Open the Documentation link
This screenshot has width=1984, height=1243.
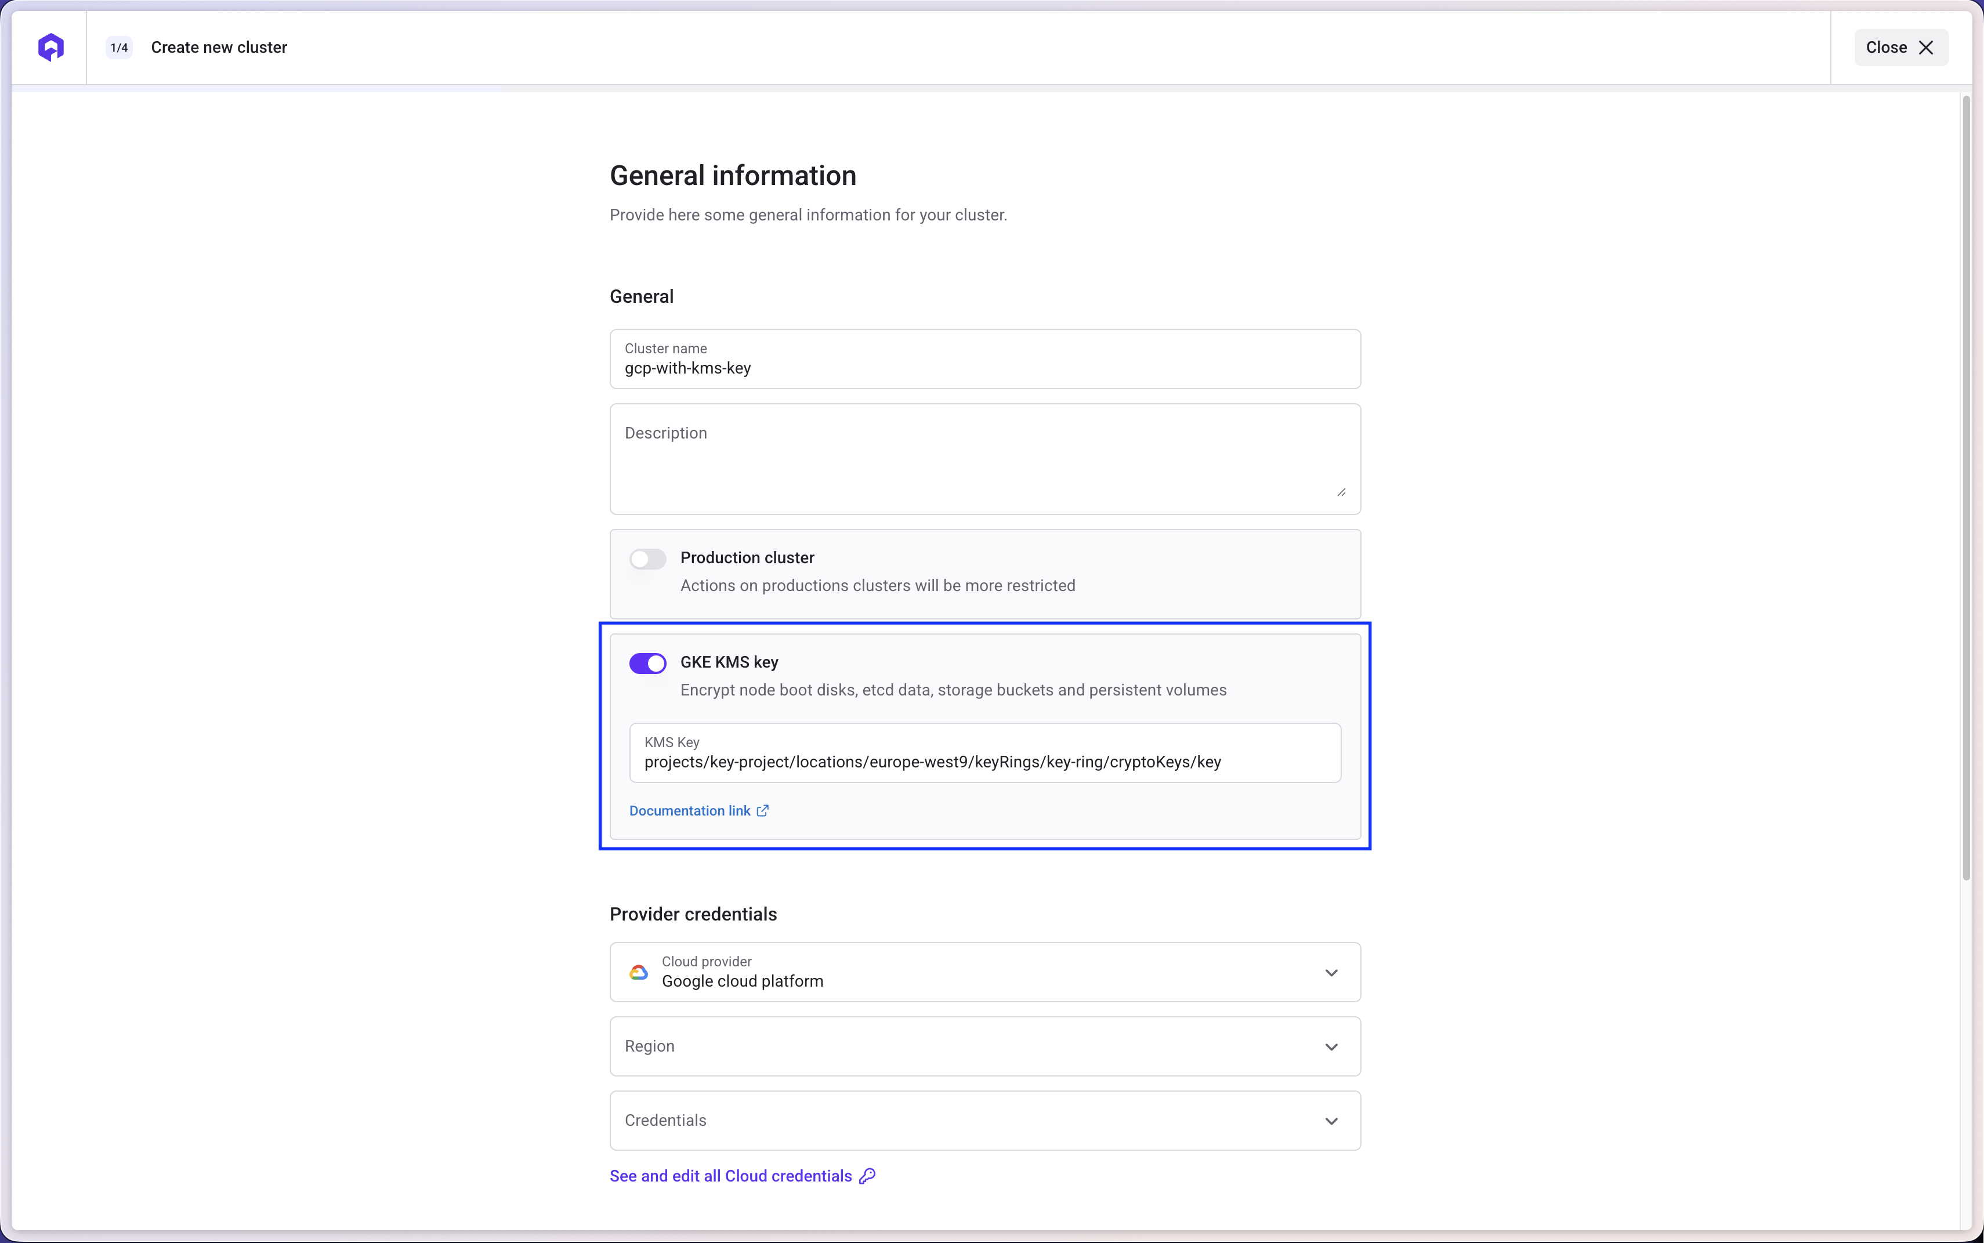(698, 810)
